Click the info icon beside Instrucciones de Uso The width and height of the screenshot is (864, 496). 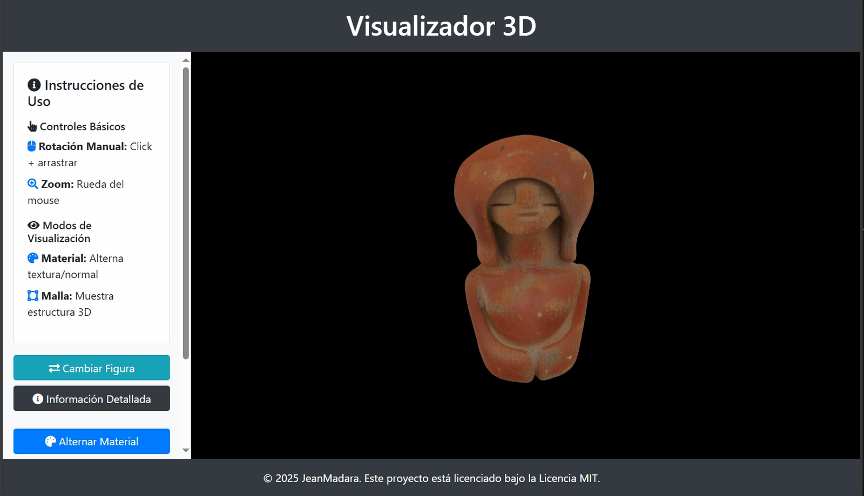(34, 85)
